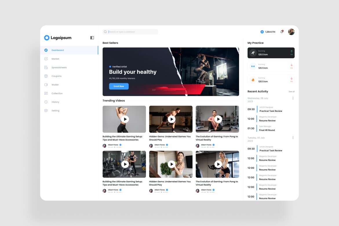
Task: Expand the verified badge on Albert Flores
Action: tap(121, 145)
